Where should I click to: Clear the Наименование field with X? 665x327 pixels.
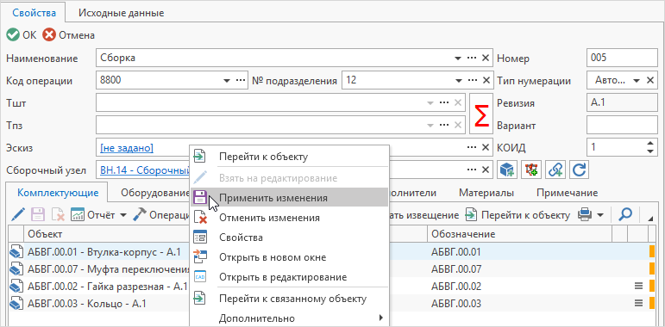pyautogui.click(x=486, y=58)
